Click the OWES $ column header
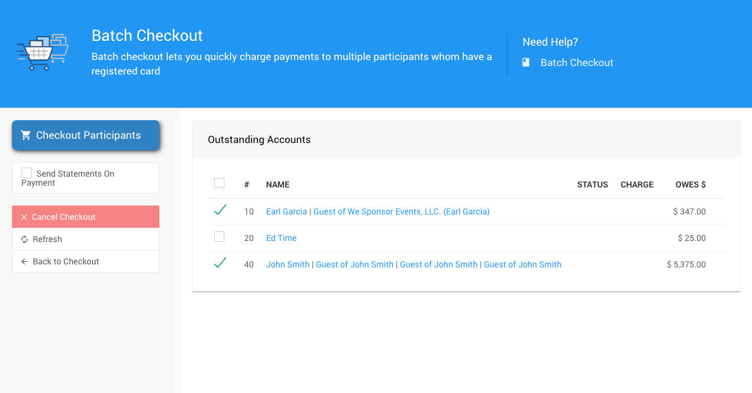Image resolution: width=752 pixels, height=393 pixels. [x=690, y=184]
